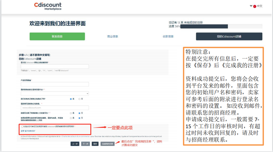
Task: Select 否 for owning independent site
Action: (79, 99)
